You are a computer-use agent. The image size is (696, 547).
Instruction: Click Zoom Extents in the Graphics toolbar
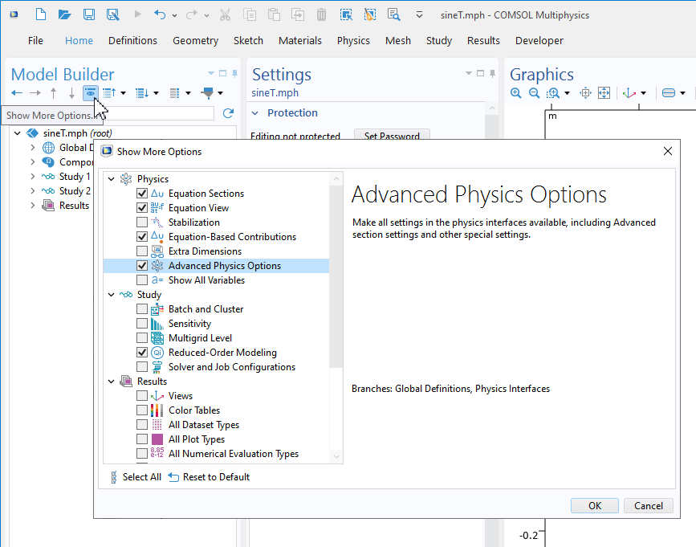[604, 93]
